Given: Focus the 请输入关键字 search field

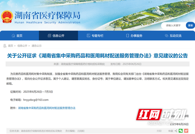Looking at the screenshot, I should pos(173,25).
